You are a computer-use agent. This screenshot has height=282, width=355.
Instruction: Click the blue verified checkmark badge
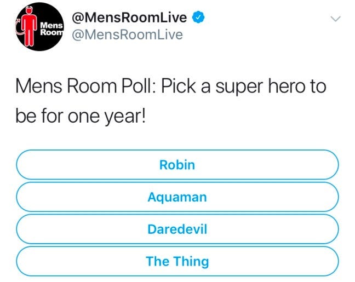click(x=198, y=18)
